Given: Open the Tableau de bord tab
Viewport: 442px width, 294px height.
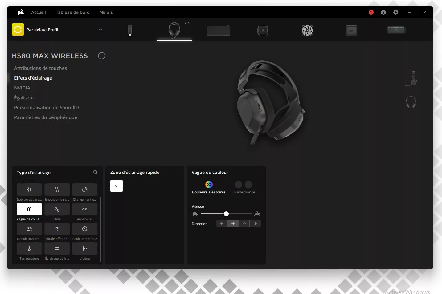Looking at the screenshot, I should click(73, 12).
